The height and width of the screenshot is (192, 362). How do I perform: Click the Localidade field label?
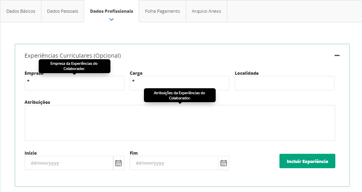point(246,73)
